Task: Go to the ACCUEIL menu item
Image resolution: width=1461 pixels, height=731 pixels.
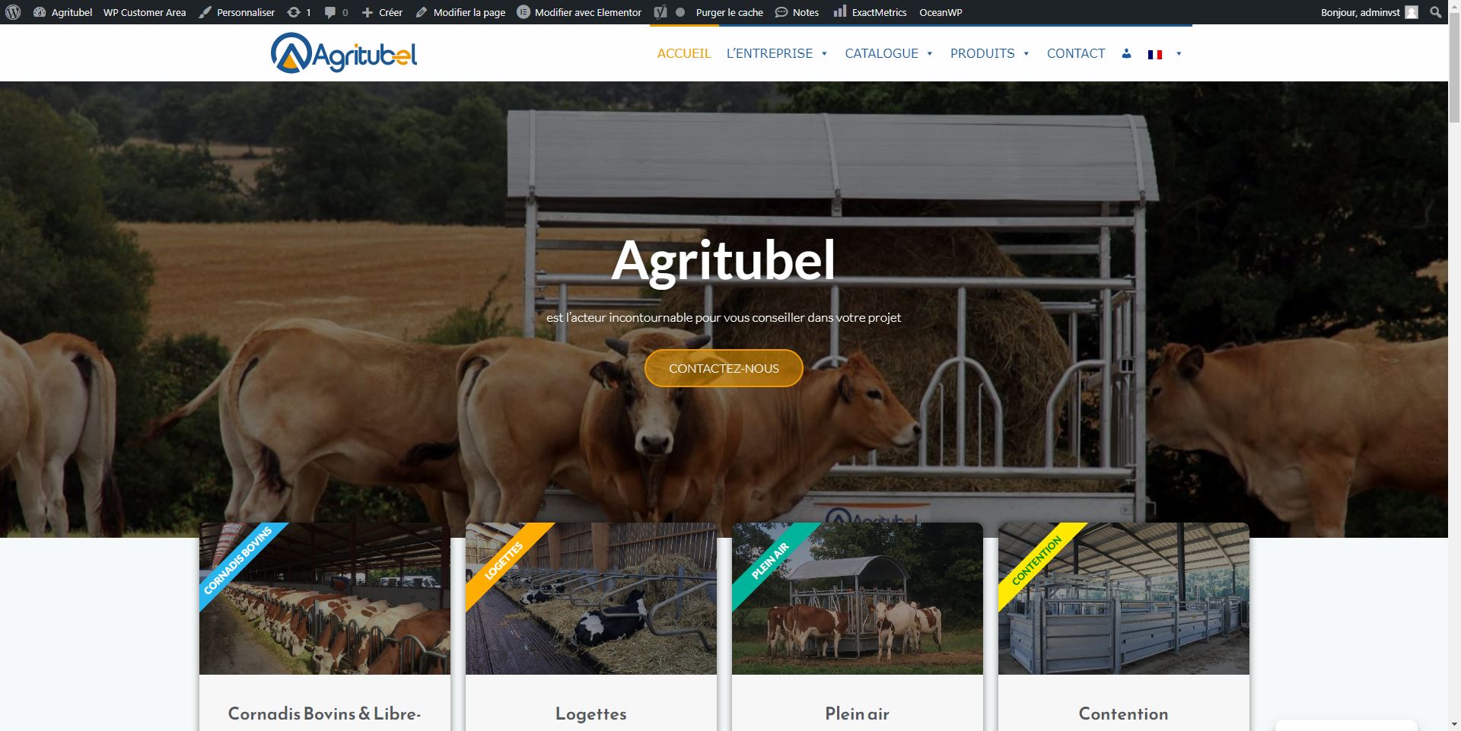Action: [684, 53]
